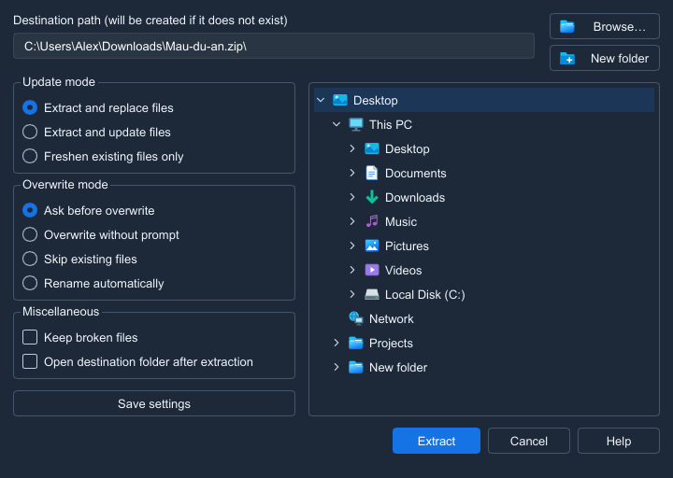Expand the Local Disk (C:) node
Image resolution: width=673 pixels, height=478 pixels.
point(352,294)
